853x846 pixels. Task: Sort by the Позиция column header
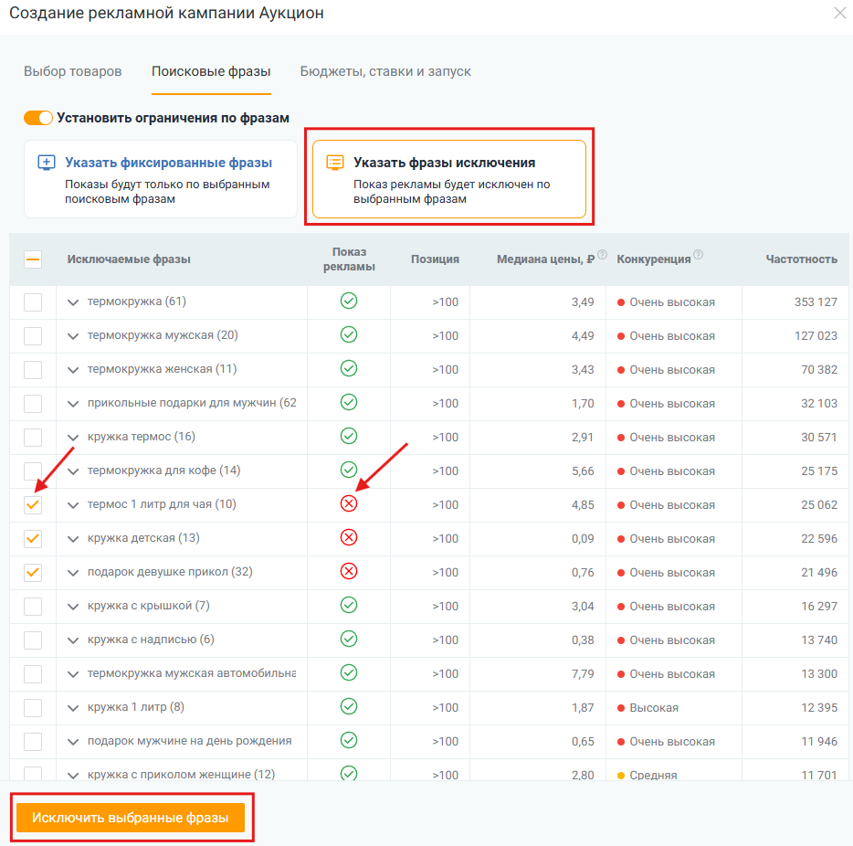tap(435, 259)
